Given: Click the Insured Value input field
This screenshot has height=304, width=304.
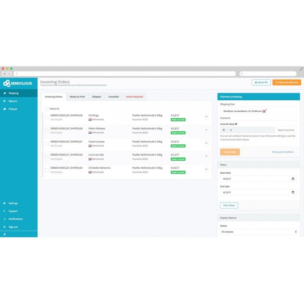Looking at the screenshot, I should pos(251,130).
